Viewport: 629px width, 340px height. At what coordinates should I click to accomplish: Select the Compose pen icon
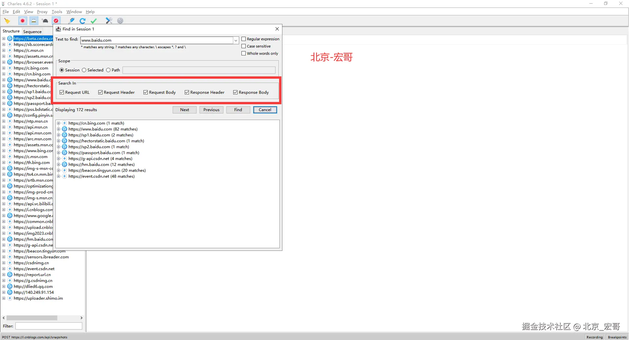pos(72,21)
